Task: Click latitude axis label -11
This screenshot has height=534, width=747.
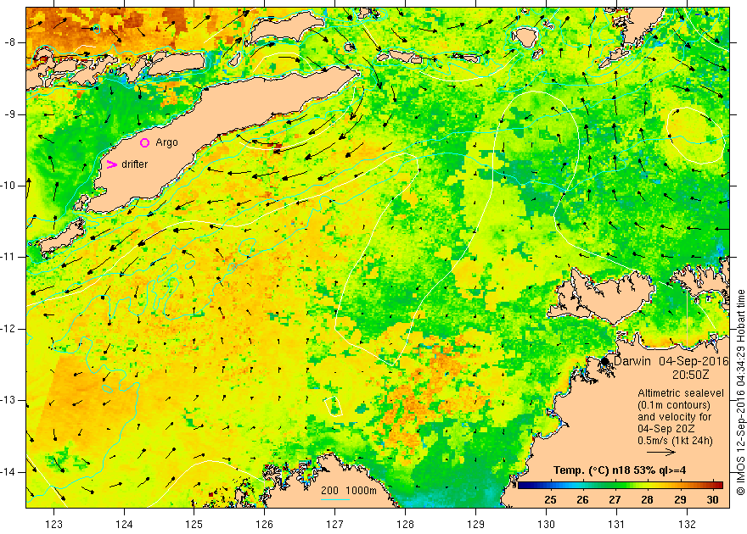Action: coord(8,257)
